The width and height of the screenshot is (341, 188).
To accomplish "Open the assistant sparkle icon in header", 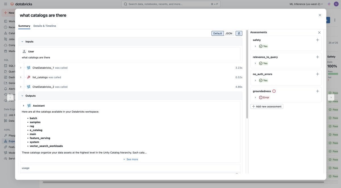I will pyautogui.click(x=329, y=4).
